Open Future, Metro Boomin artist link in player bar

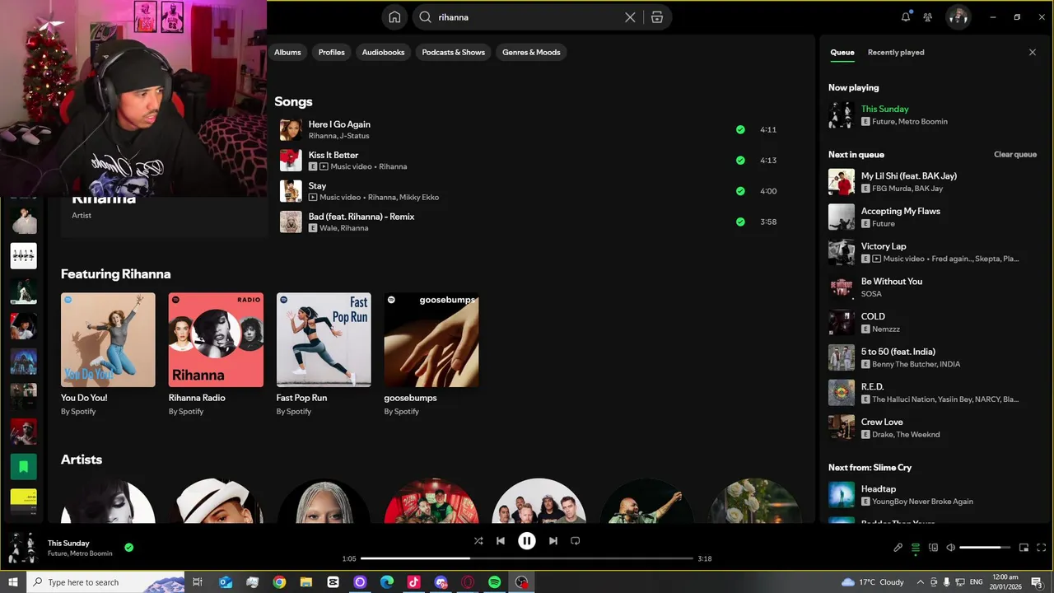(x=80, y=553)
